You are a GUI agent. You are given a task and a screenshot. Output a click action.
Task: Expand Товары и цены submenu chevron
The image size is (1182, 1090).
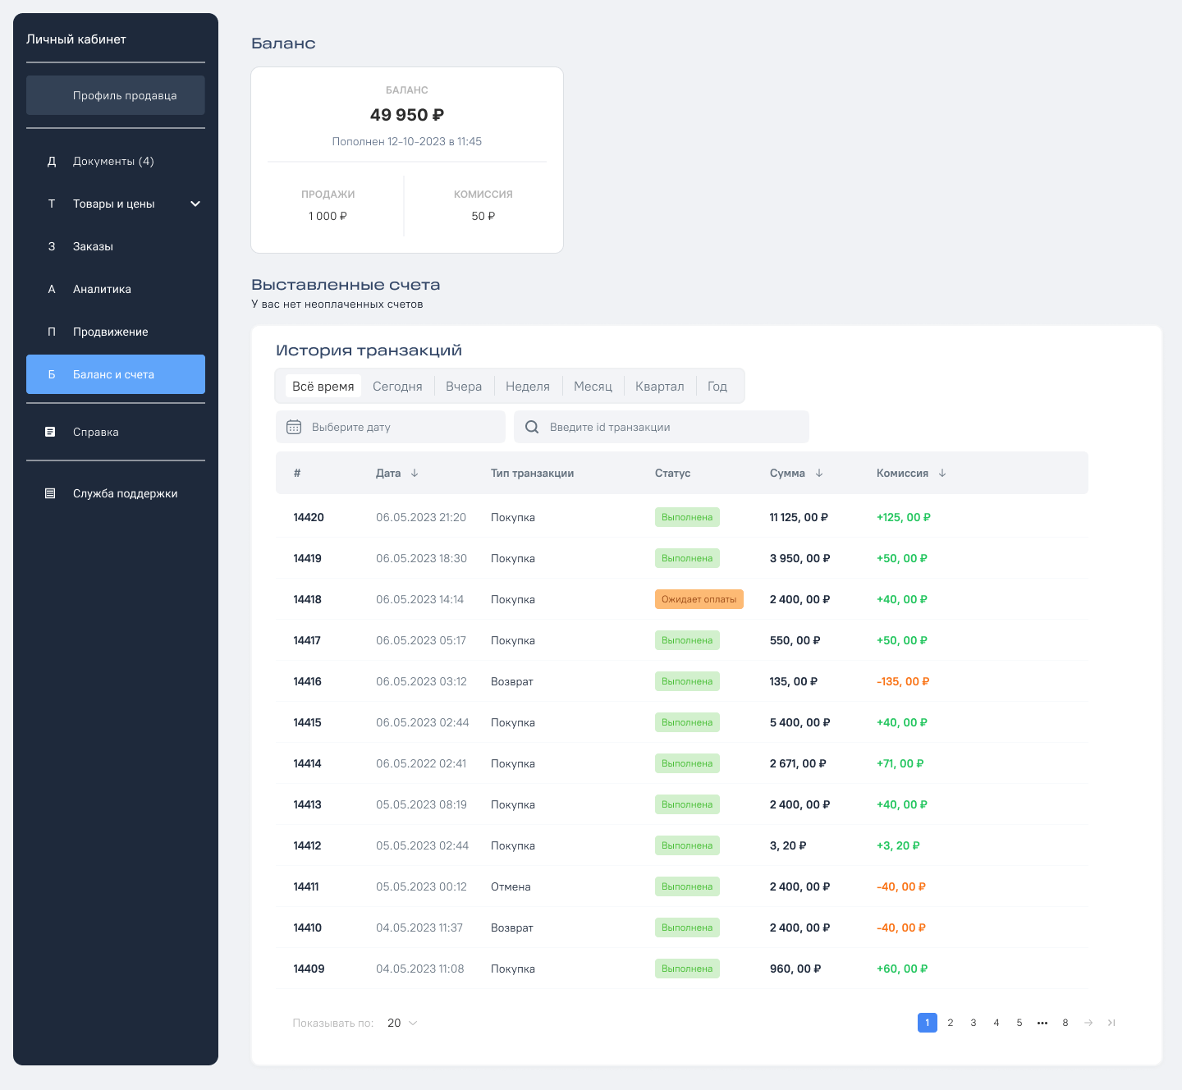195,204
